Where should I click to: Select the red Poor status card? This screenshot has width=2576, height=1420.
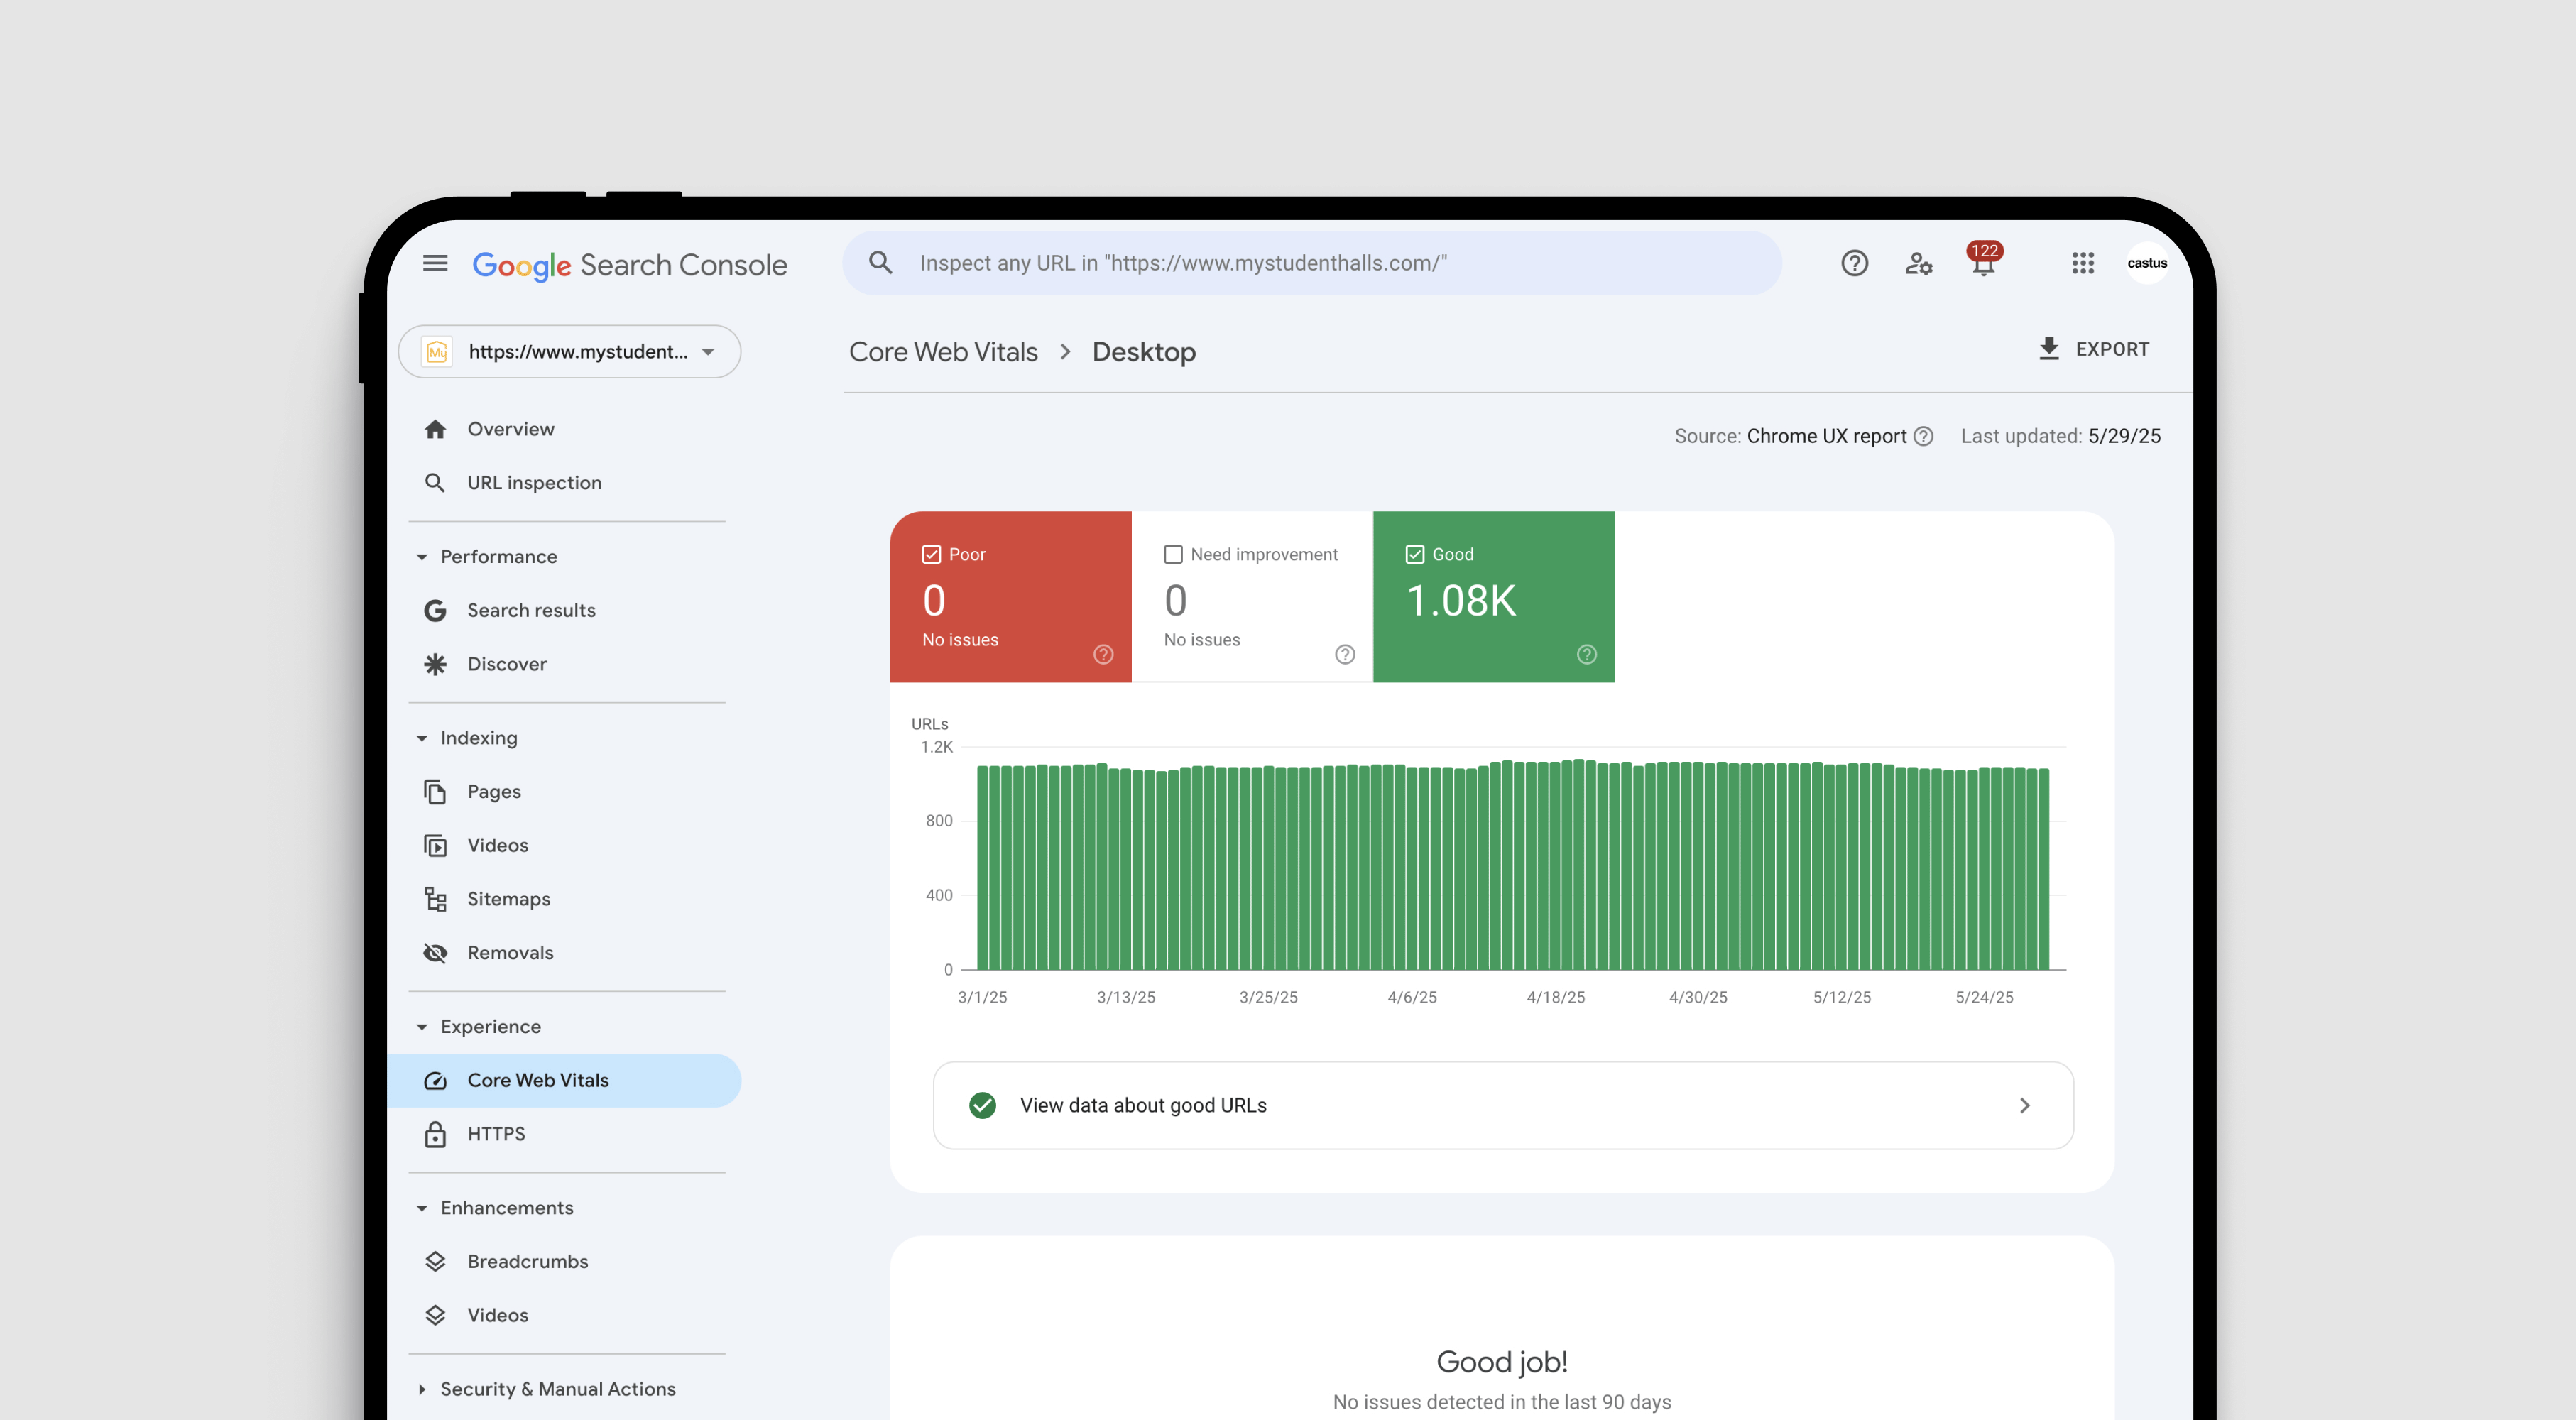click(1010, 597)
